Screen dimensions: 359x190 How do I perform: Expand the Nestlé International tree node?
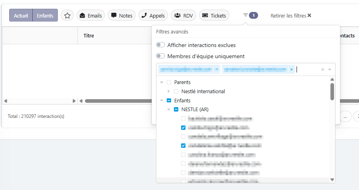[169, 91]
